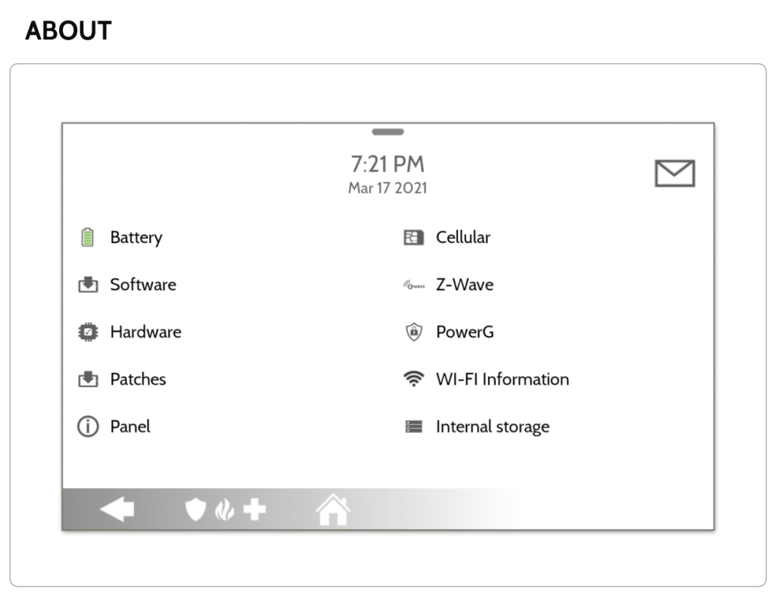
Task: Tap the Mar 17 2021 date
Action: coord(387,188)
